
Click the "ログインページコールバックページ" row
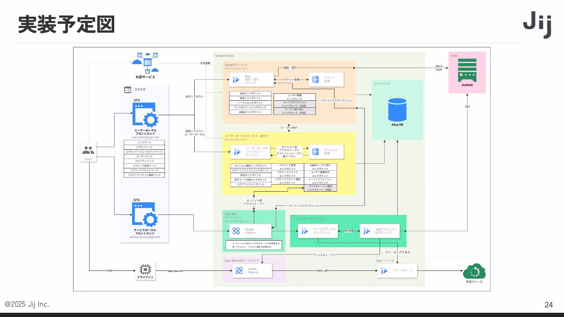click(144, 152)
